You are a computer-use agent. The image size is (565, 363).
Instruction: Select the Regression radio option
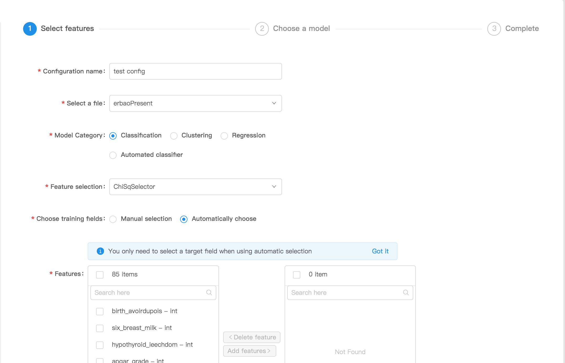(224, 136)
